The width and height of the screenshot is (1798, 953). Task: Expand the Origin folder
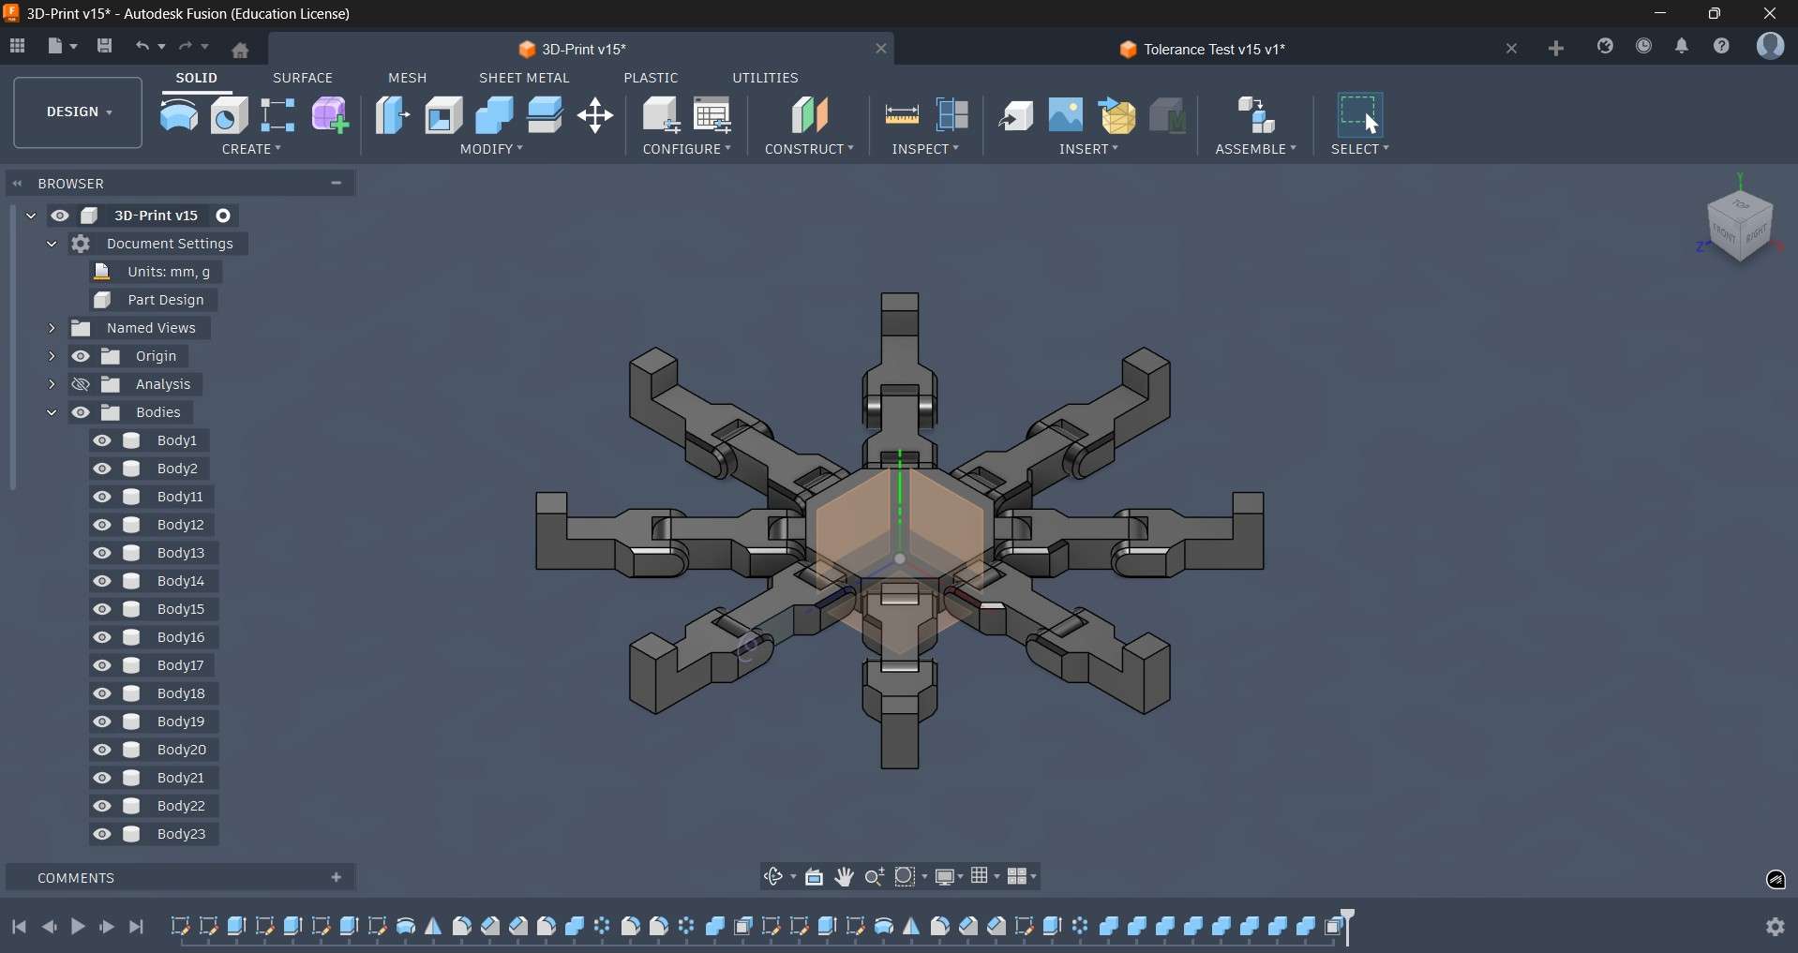[x=52, y=357]
